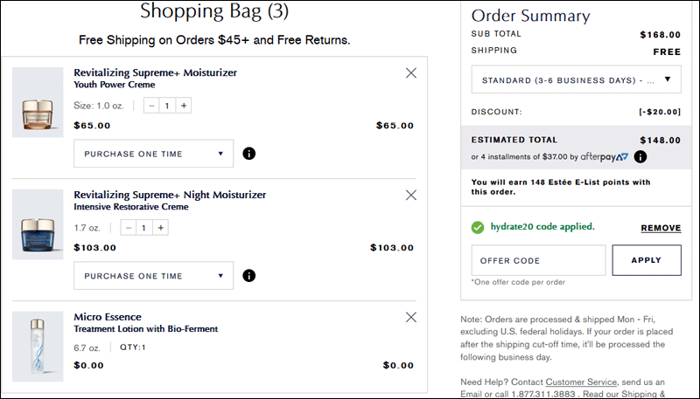The height and width of the screenshot is (399, 700).
Task: Open info icon beside first purchase dropdown
Action: coord(249,154)
